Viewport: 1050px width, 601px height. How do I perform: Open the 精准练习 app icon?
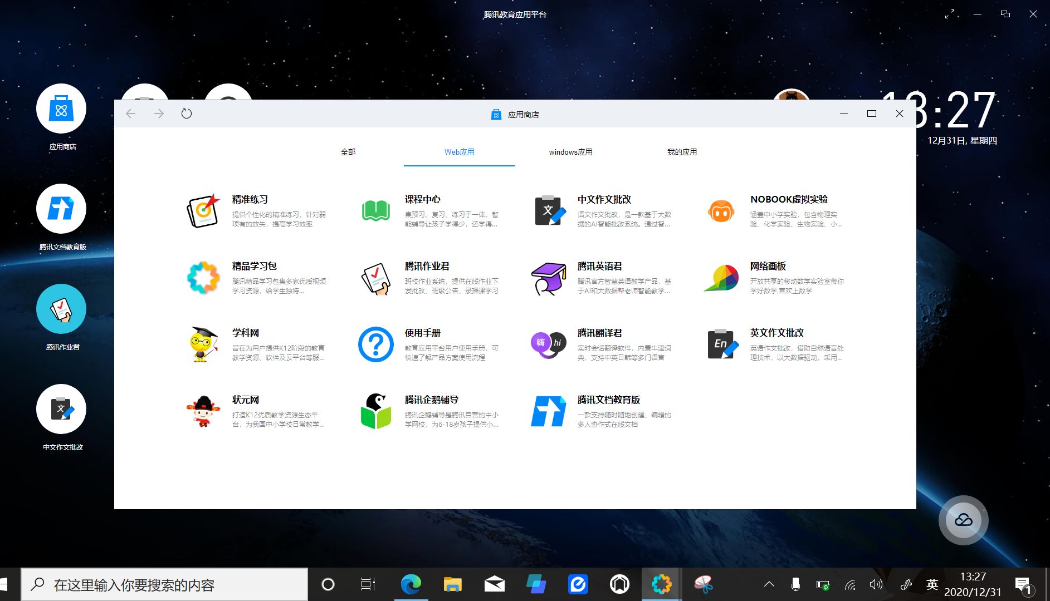click(x=203, y=211)
